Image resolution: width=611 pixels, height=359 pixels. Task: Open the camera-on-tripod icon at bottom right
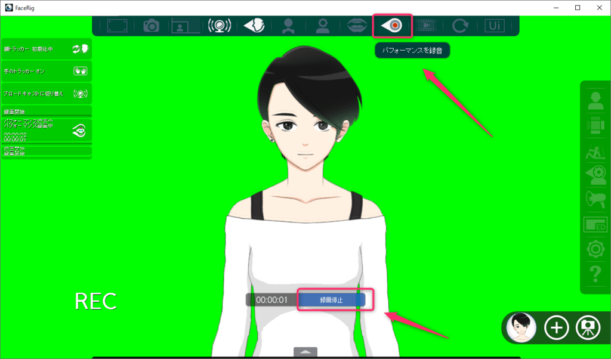pos(588,327)
